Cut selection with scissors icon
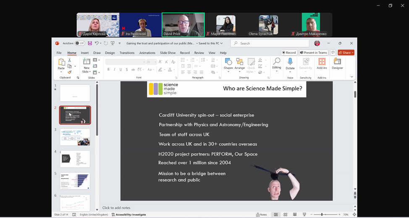 [x=70, y=60]
